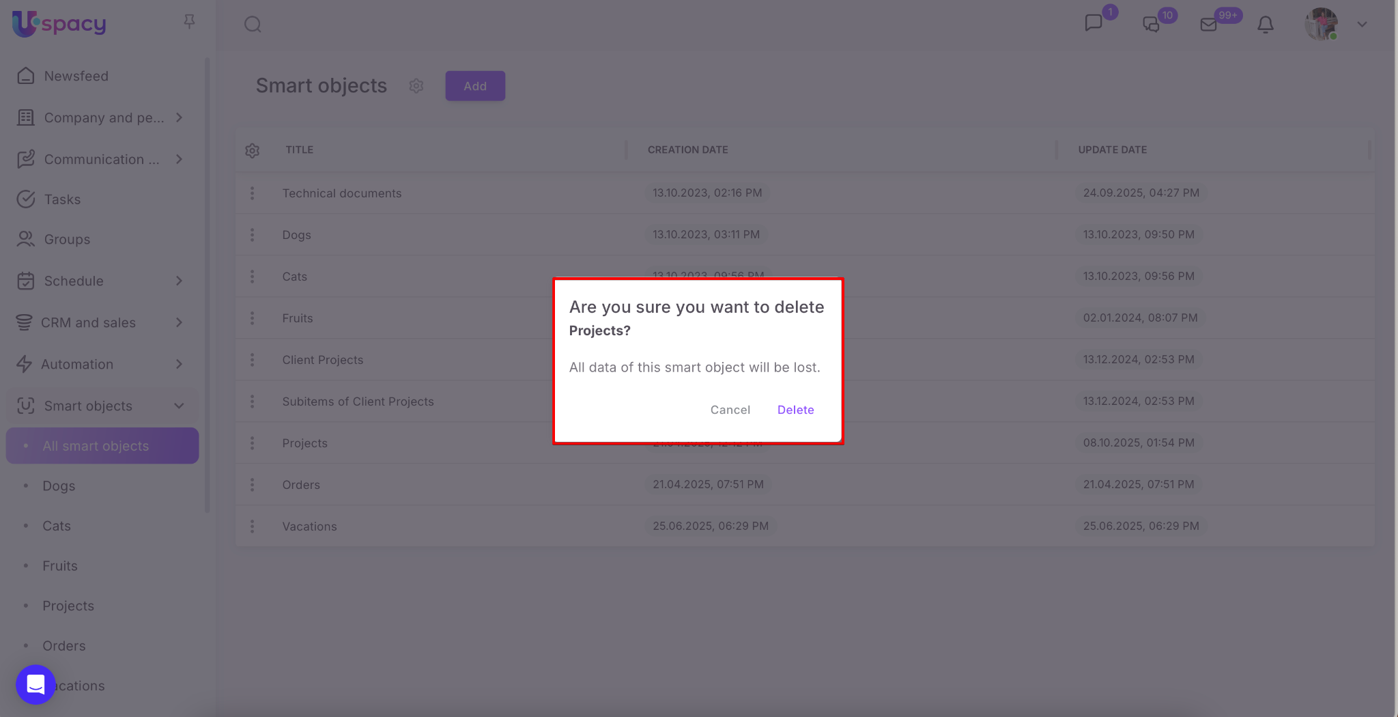
Task: Pin the sidebar with pin icon
Action: pos(189,22)
